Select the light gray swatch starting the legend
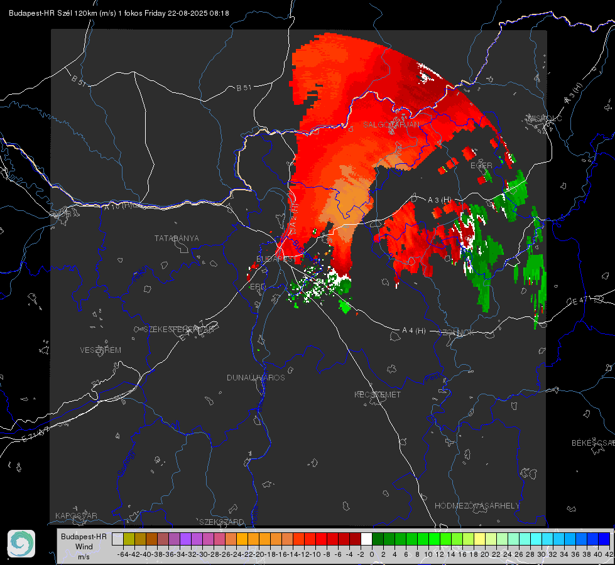The height and width of the screenshot is (565, 615). click(x=117, y=539)
